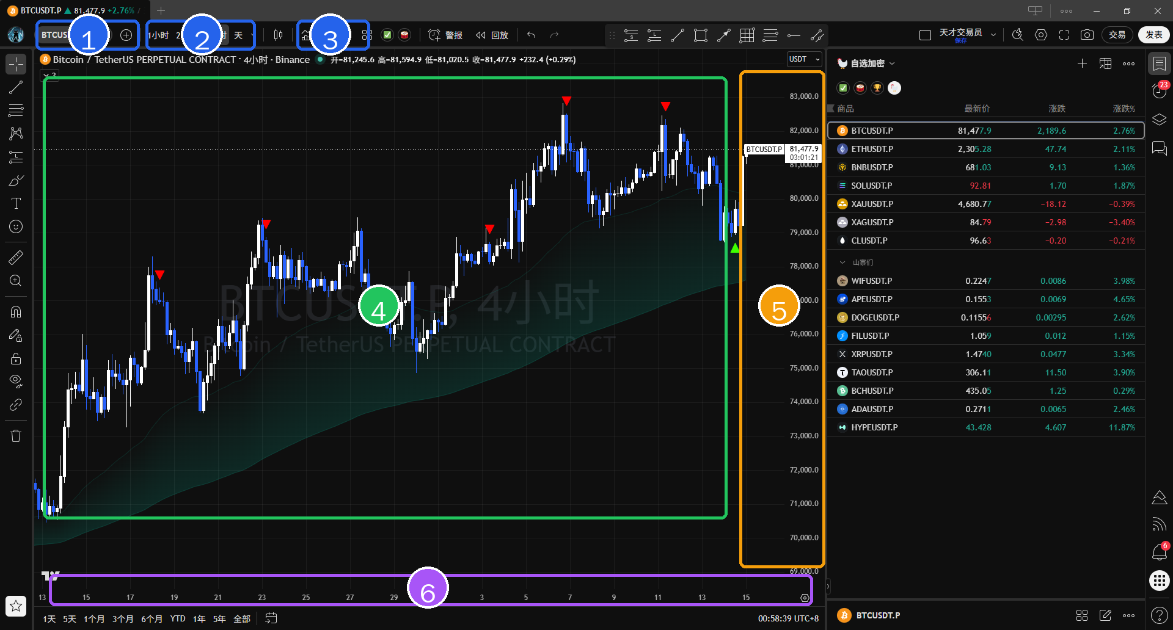Redo the last chart action
This screenshot has width=1173, height=630.
(x=554, y=35)
